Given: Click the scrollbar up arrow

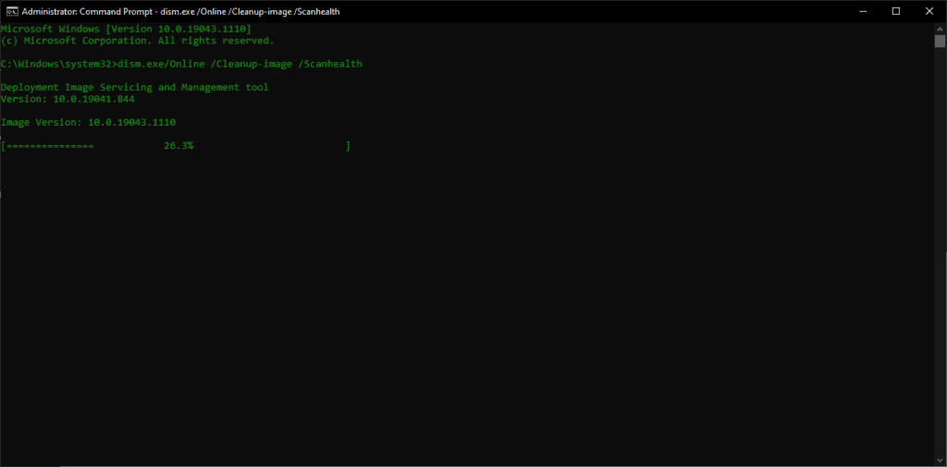Looking at the screenshot, I should [x=940, y=28].
